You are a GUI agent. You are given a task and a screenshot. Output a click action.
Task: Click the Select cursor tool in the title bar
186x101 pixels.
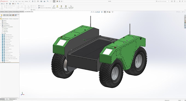coord(54,1)
